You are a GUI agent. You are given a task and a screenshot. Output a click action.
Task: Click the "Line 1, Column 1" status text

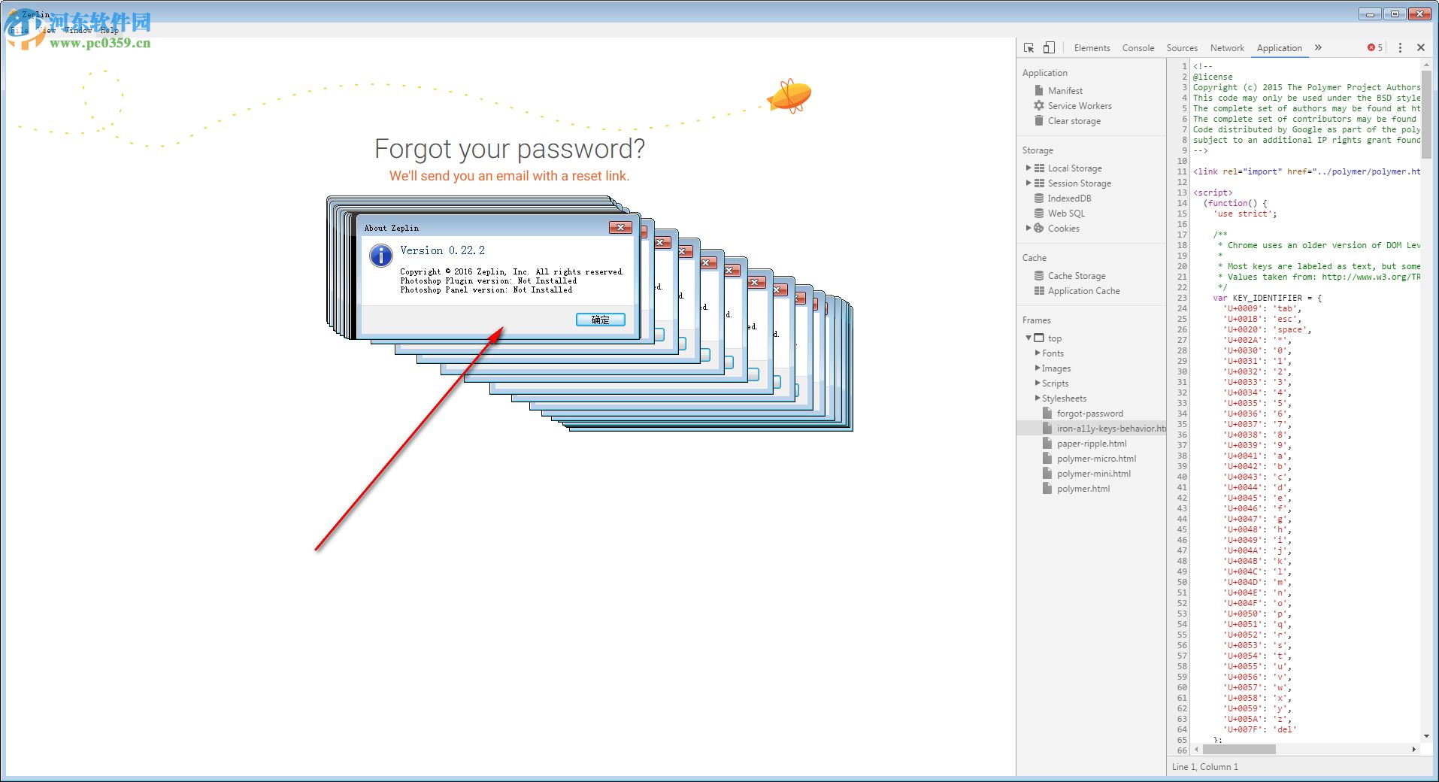click(x=1204, y=767)
